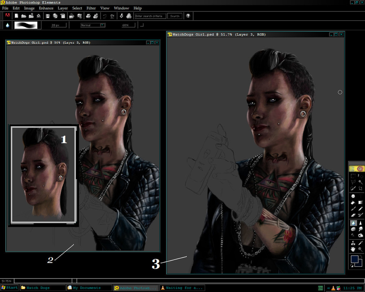Select the Burn tool
The image size is (365, 292).
[360, 235]
